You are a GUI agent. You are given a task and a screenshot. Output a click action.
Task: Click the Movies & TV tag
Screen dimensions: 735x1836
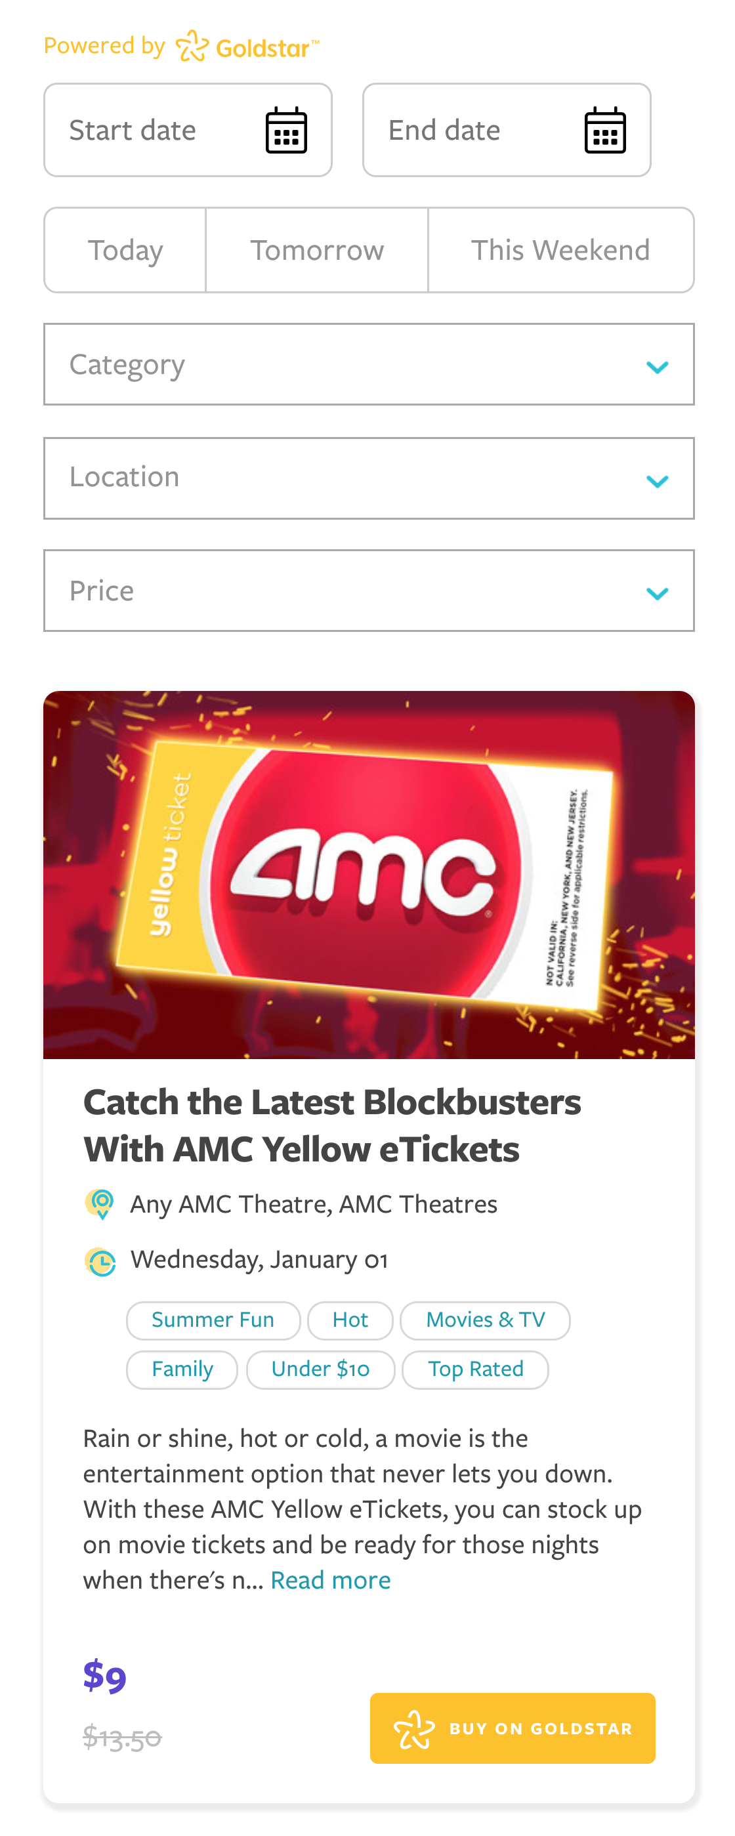(485, 1320)
